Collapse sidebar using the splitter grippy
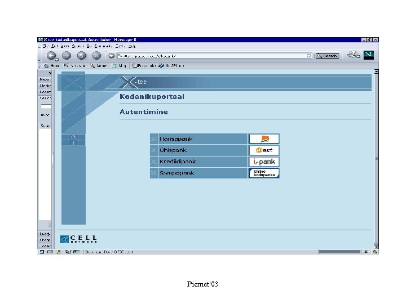 (x=54, y=159)
